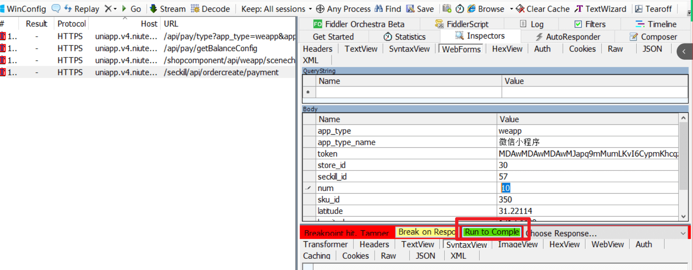The width and height of the screenshot is (693, 270).
Task: Click the seckill_id value 57
Action: pos(588,176)
